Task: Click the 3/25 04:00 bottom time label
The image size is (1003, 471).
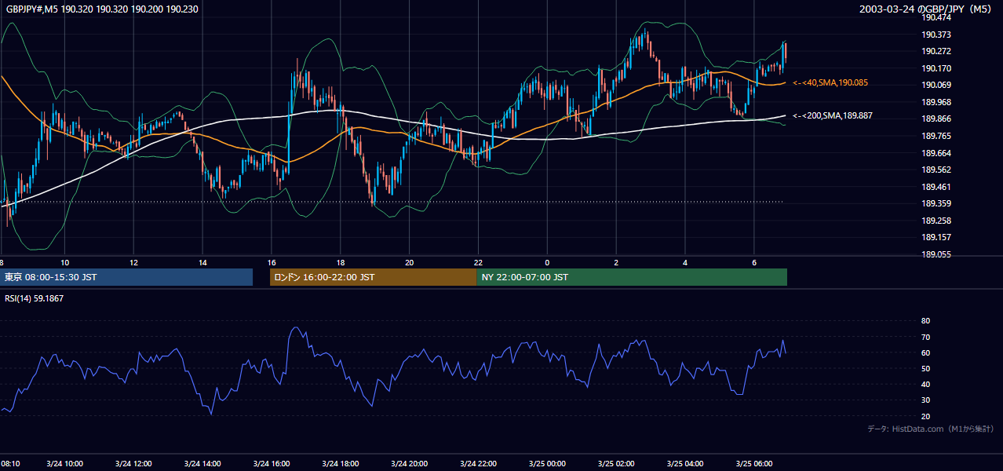Action: click(685, 463)
